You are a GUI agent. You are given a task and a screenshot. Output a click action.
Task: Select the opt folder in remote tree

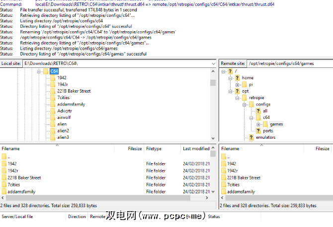[x=245, y=91]
